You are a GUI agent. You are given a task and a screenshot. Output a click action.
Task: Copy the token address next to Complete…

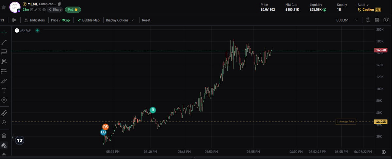click(x=59, y=4)
